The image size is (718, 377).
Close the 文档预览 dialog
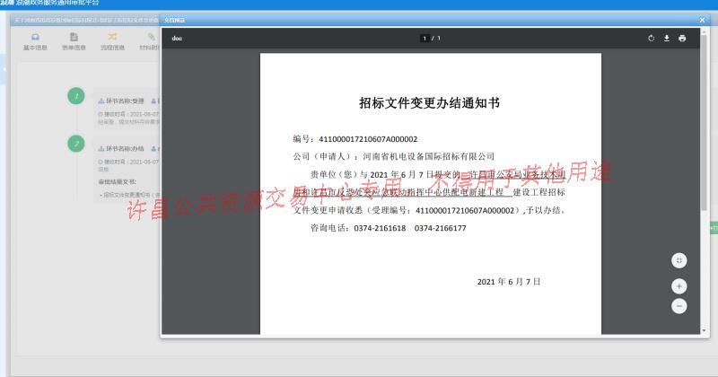point(702,20)
